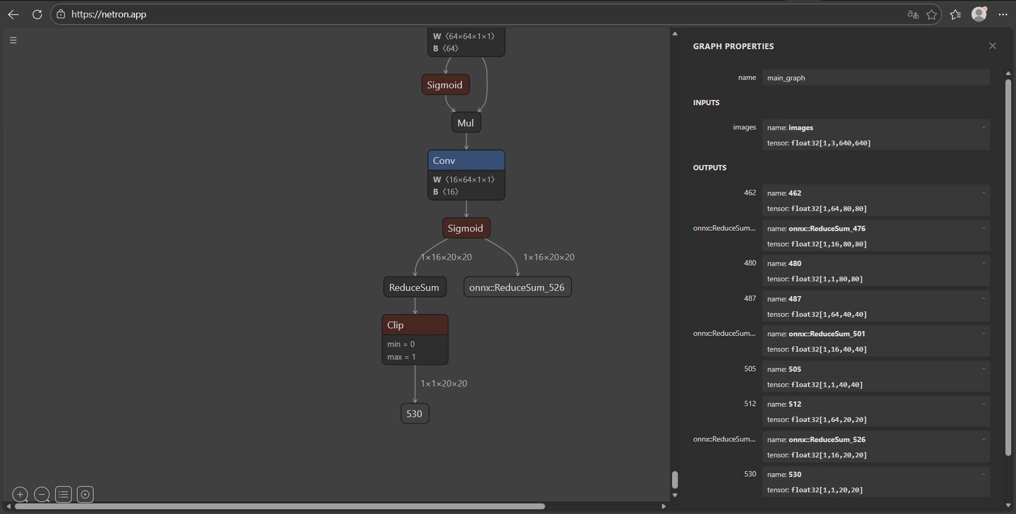Close the Graph Properties panel
Image resolution: width=1016 pixels, height=514 pixels.
(993, 46)
